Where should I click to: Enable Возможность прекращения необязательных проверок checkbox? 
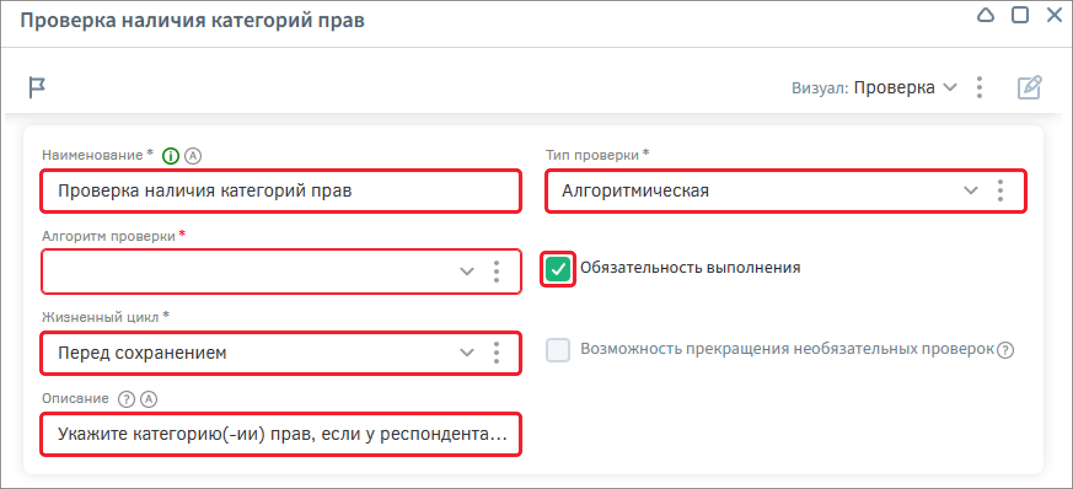coord(558,350)
